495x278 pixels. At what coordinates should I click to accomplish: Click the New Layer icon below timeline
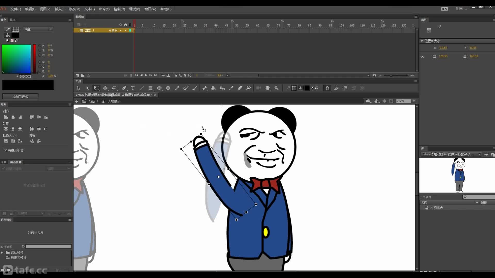tap(78, 75)
